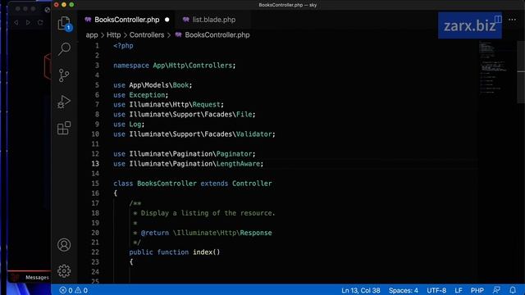This screenshot has height=295, width=525.
Task: Click the editor vertical scrollbar
Action: pyautogui.click(x=521, y=72)
